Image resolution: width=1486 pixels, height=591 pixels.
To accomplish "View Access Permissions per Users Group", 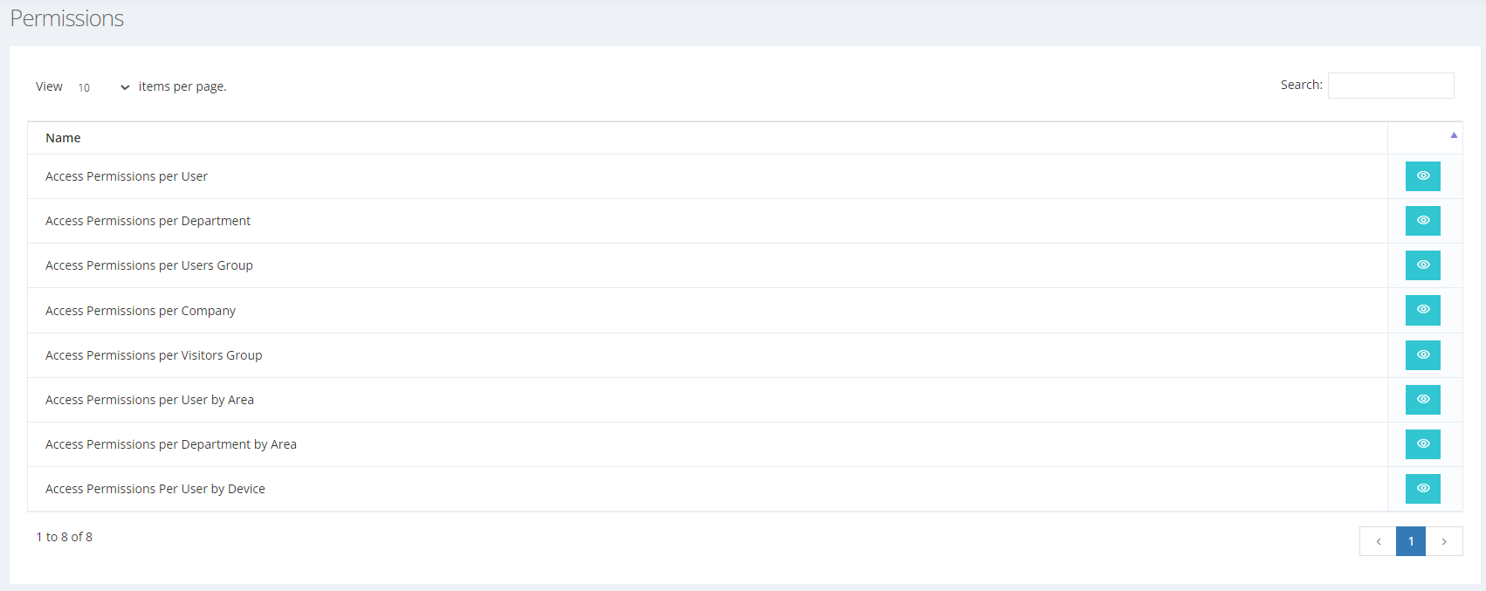I will tap(1422, 265).
